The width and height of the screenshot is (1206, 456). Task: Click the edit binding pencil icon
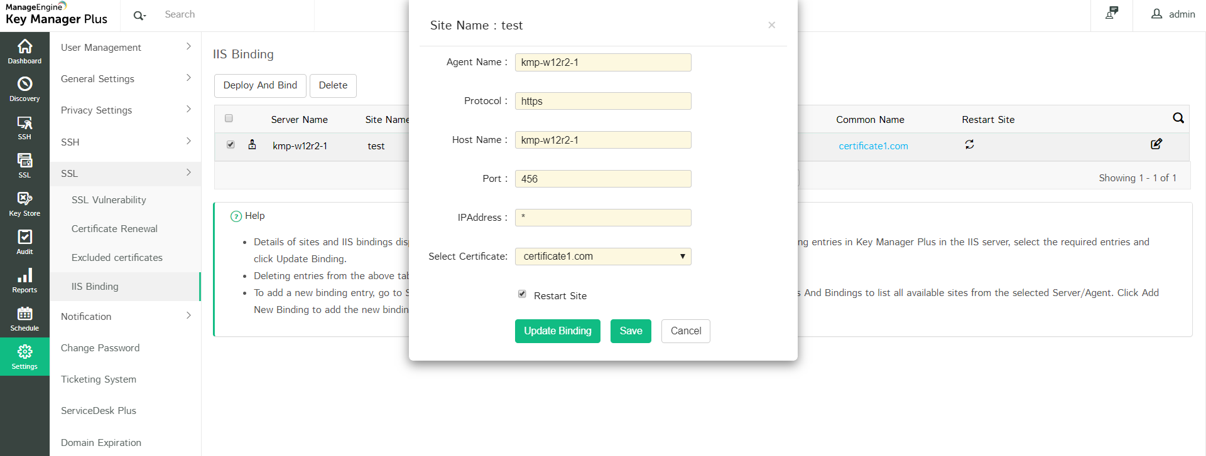tap(1156, 144)
